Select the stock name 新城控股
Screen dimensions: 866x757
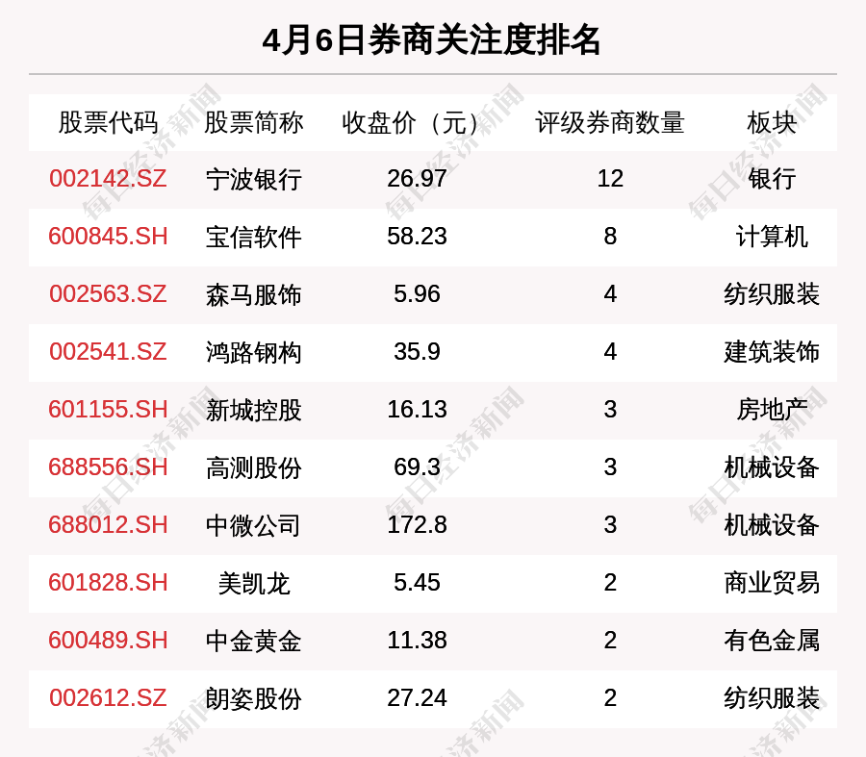[x=253, y=411]
